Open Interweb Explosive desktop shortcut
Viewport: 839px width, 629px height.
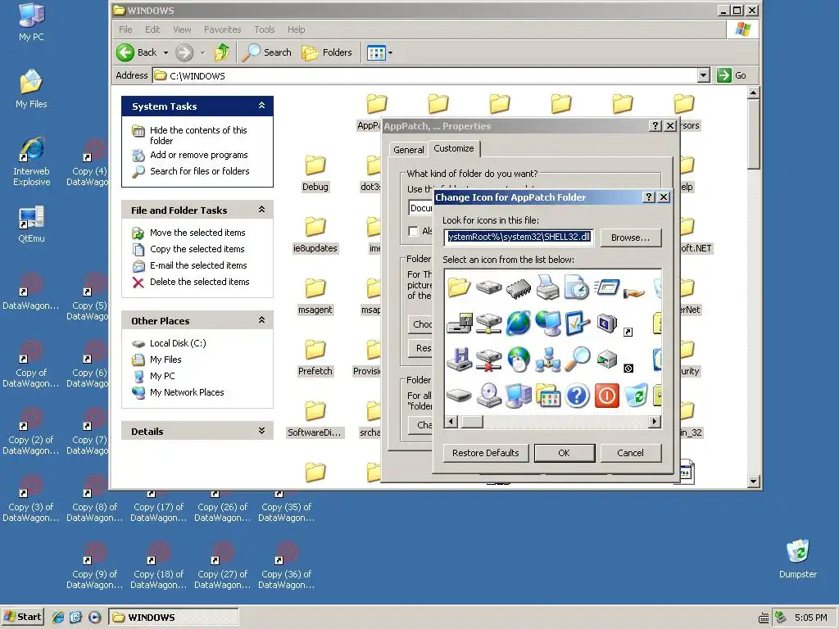[32, 162]
